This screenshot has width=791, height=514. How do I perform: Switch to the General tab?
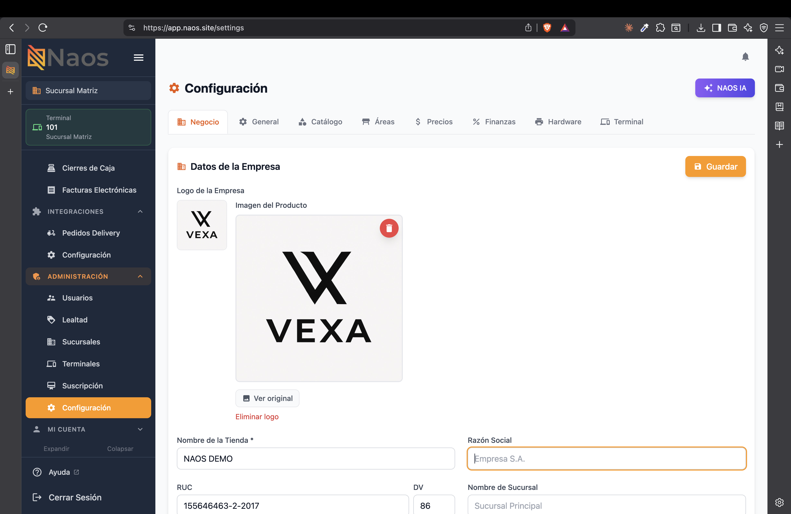click(259, 122)
